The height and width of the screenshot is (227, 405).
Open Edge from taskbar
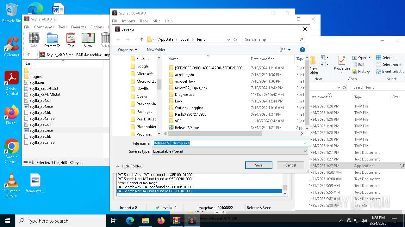coord(130,221)
